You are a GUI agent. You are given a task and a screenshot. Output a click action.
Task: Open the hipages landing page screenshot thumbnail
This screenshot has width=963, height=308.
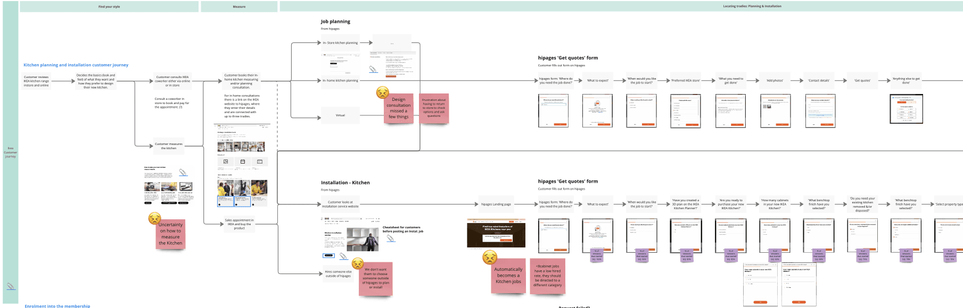click(496, 233)
